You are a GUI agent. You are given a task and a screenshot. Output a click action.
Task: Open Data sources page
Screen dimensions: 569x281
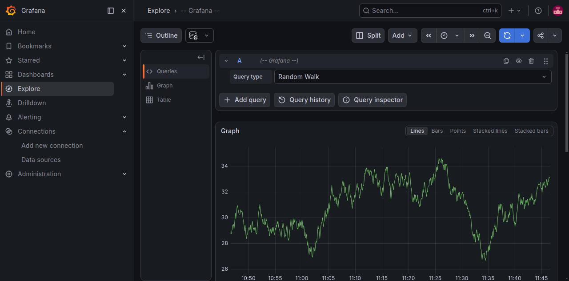pyautogui.click(x=41, y=160)
